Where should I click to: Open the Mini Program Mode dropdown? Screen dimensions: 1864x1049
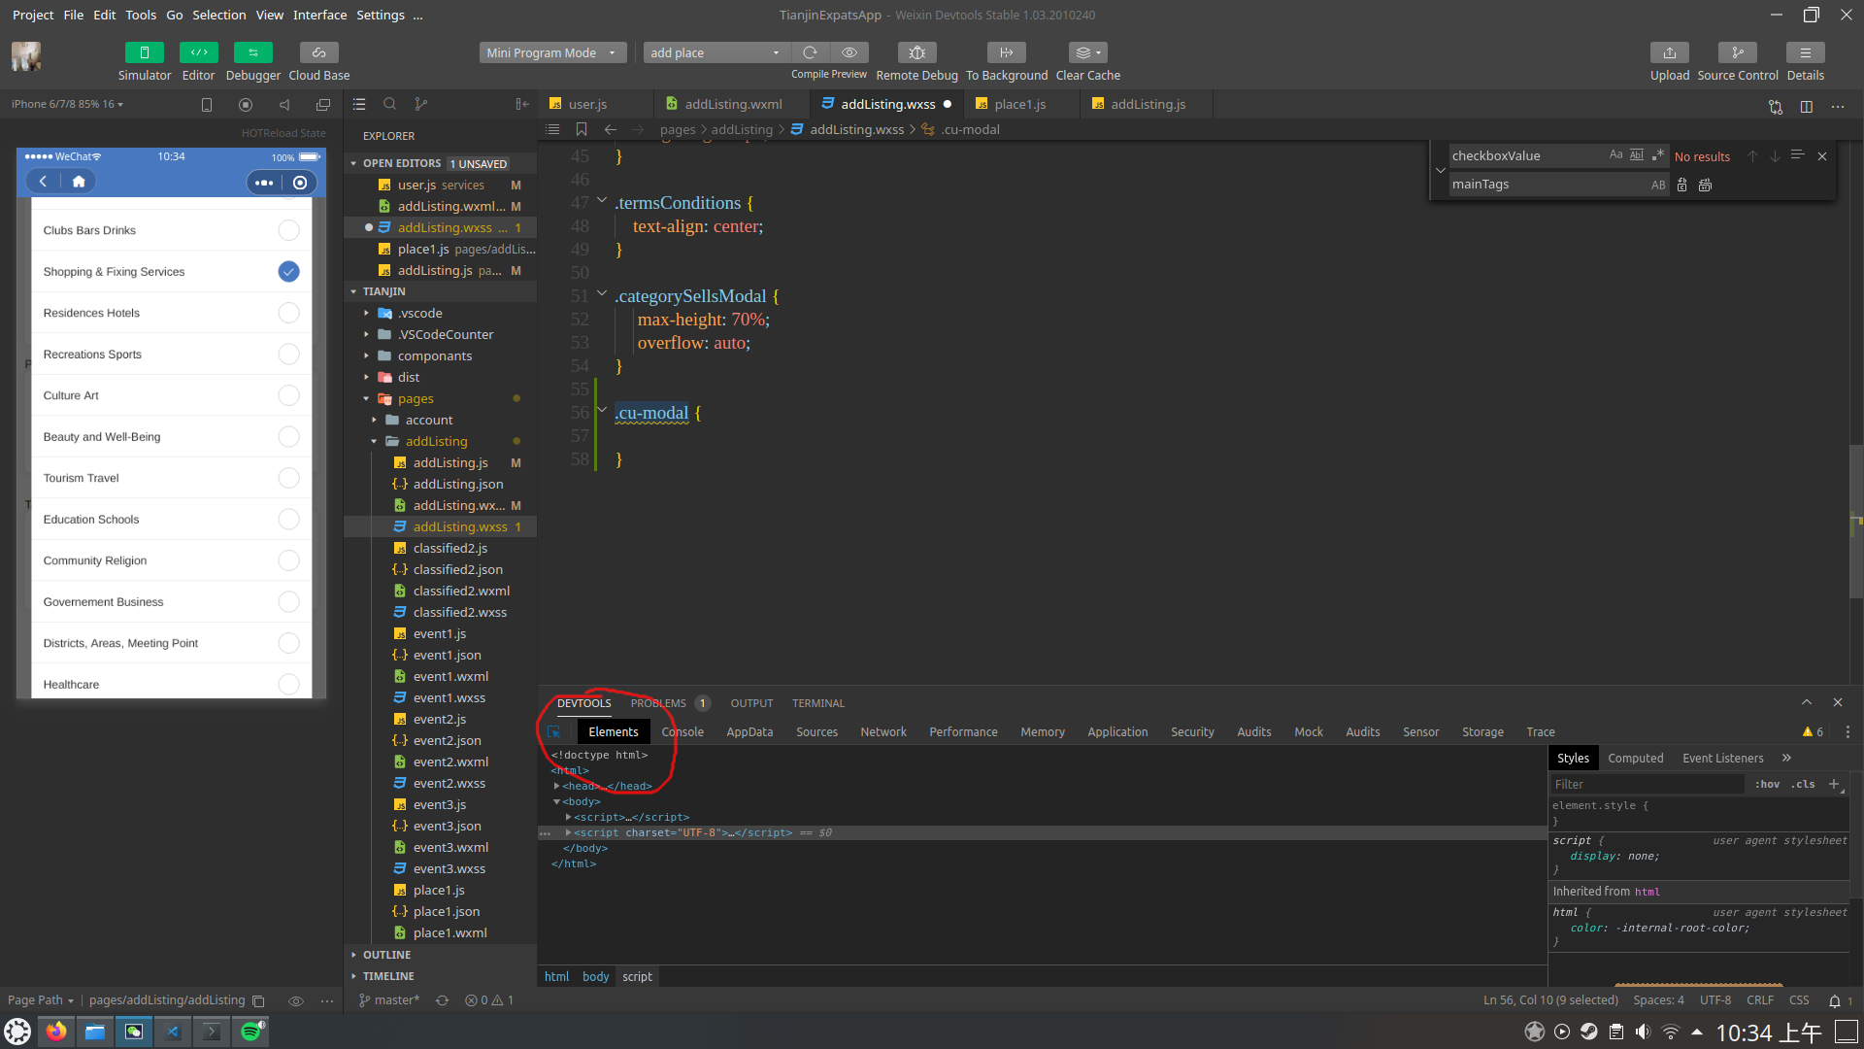551,52
